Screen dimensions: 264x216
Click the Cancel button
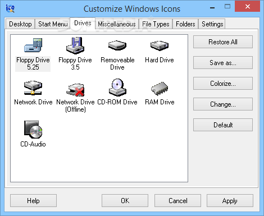(177, 201)
